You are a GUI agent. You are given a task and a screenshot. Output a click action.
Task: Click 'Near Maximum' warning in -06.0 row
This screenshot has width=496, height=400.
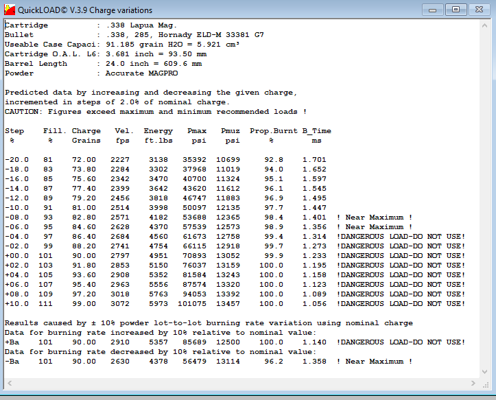(375, 227)
